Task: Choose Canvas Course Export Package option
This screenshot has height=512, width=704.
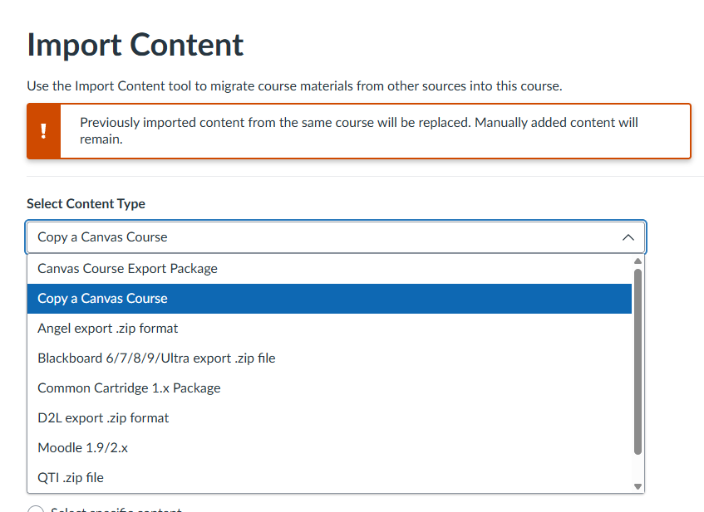Action: (329, 269)
